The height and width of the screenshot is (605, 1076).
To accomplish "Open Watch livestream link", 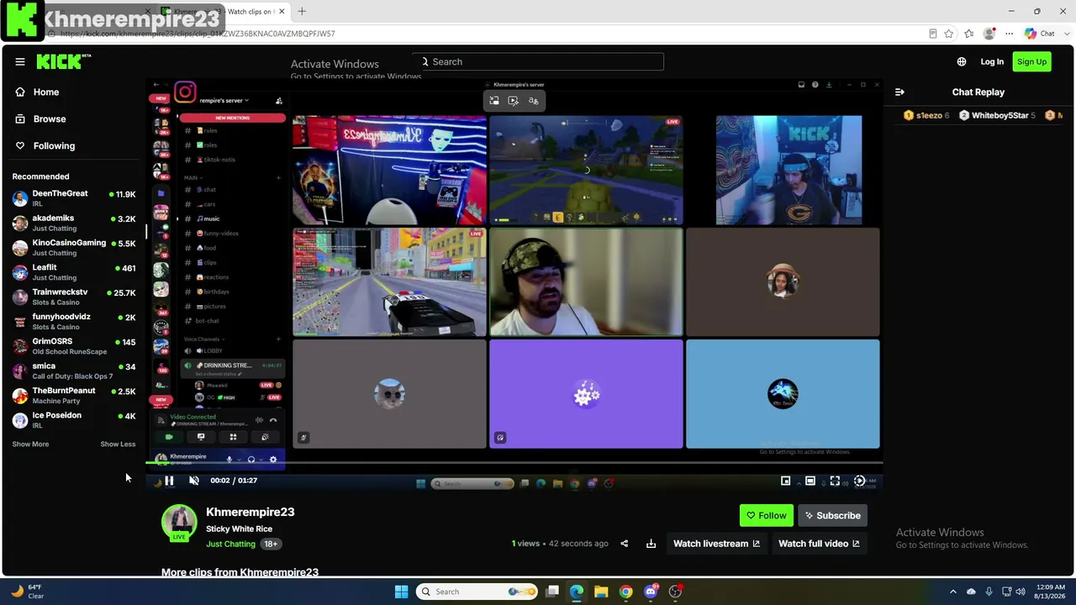I will point(716,544).
